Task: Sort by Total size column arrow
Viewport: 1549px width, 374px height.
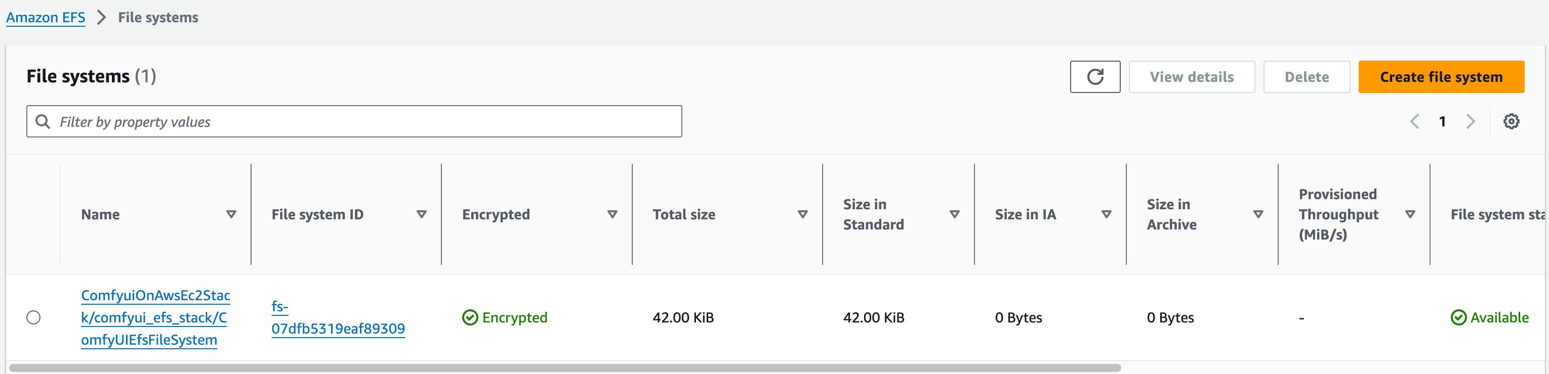Action: [802, 214]
